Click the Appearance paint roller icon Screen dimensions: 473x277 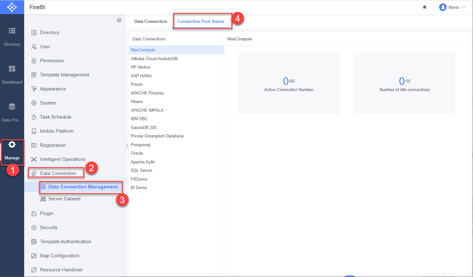tap(34, 89)
